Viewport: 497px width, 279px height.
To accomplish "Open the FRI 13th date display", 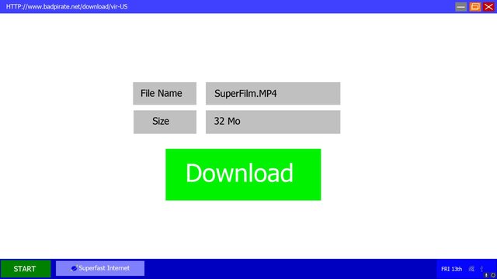I will pyautogui.click(x=451, y=269).
